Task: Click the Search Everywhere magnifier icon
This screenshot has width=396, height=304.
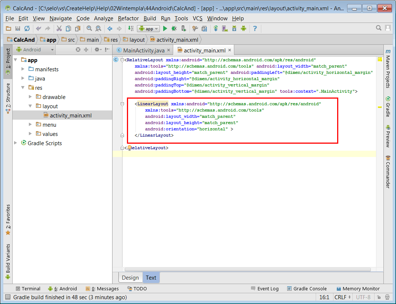Action: point(379,28)
